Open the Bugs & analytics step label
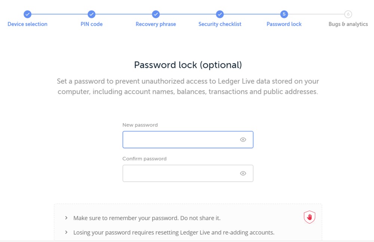This screenshot has height=242, width=374. coord(348,24)
